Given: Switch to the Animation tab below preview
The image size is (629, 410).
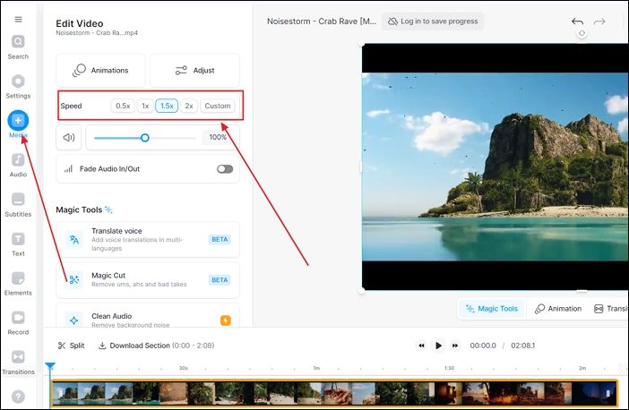Looking at the screenshot, I should 558,309.
